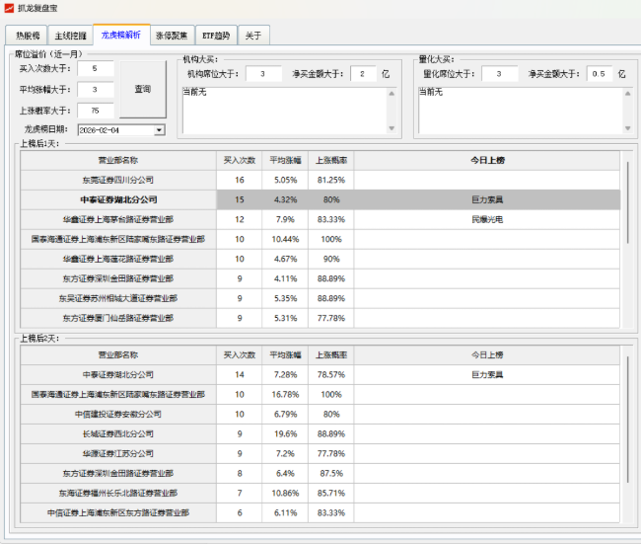The image size is (641, 544).
Task: Select 东方证券深圳金田路证券营业部 in 上榜后1天 table
Action: point(118,278)
